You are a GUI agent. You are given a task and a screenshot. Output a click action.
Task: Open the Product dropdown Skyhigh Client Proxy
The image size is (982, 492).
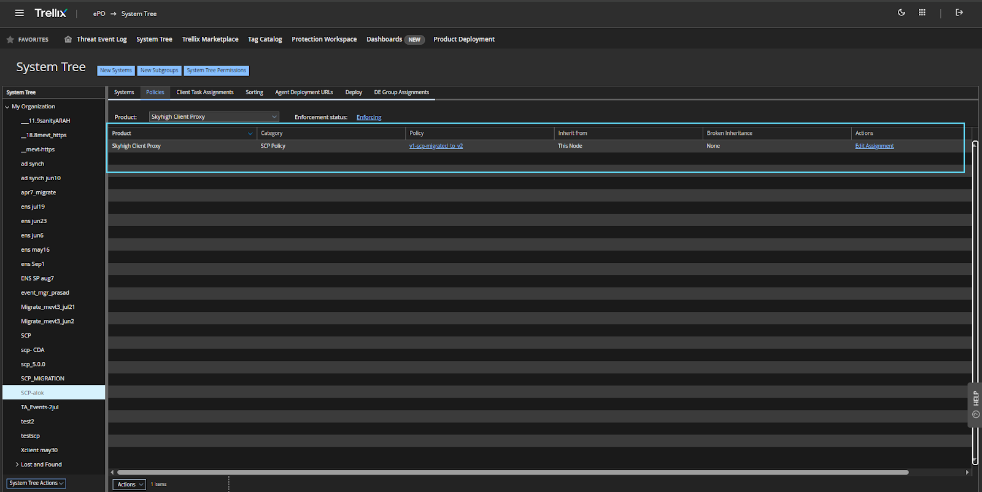214,117
